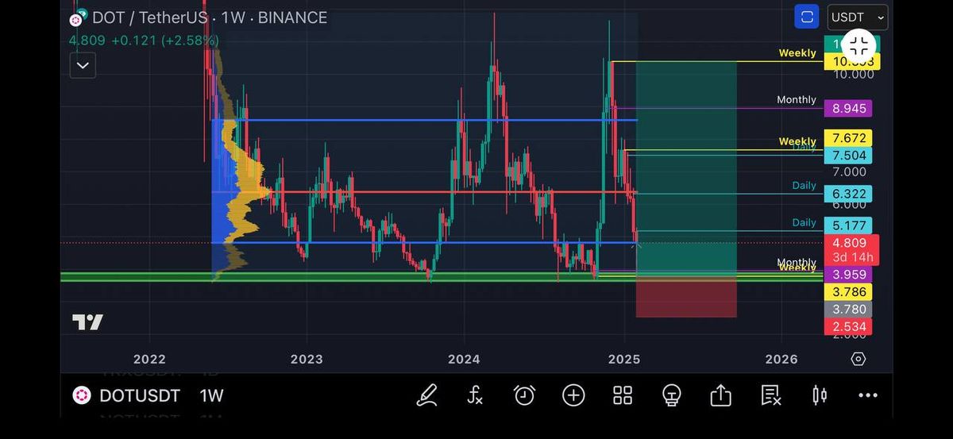This screenshot has height=439, width=953.
Task: Share the chart using the share icon
Action: tap(720, 395)
